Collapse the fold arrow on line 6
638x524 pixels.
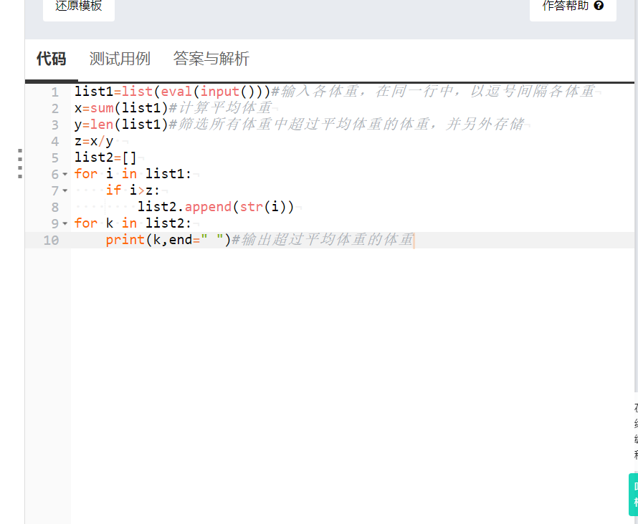(x=65, y=174)
